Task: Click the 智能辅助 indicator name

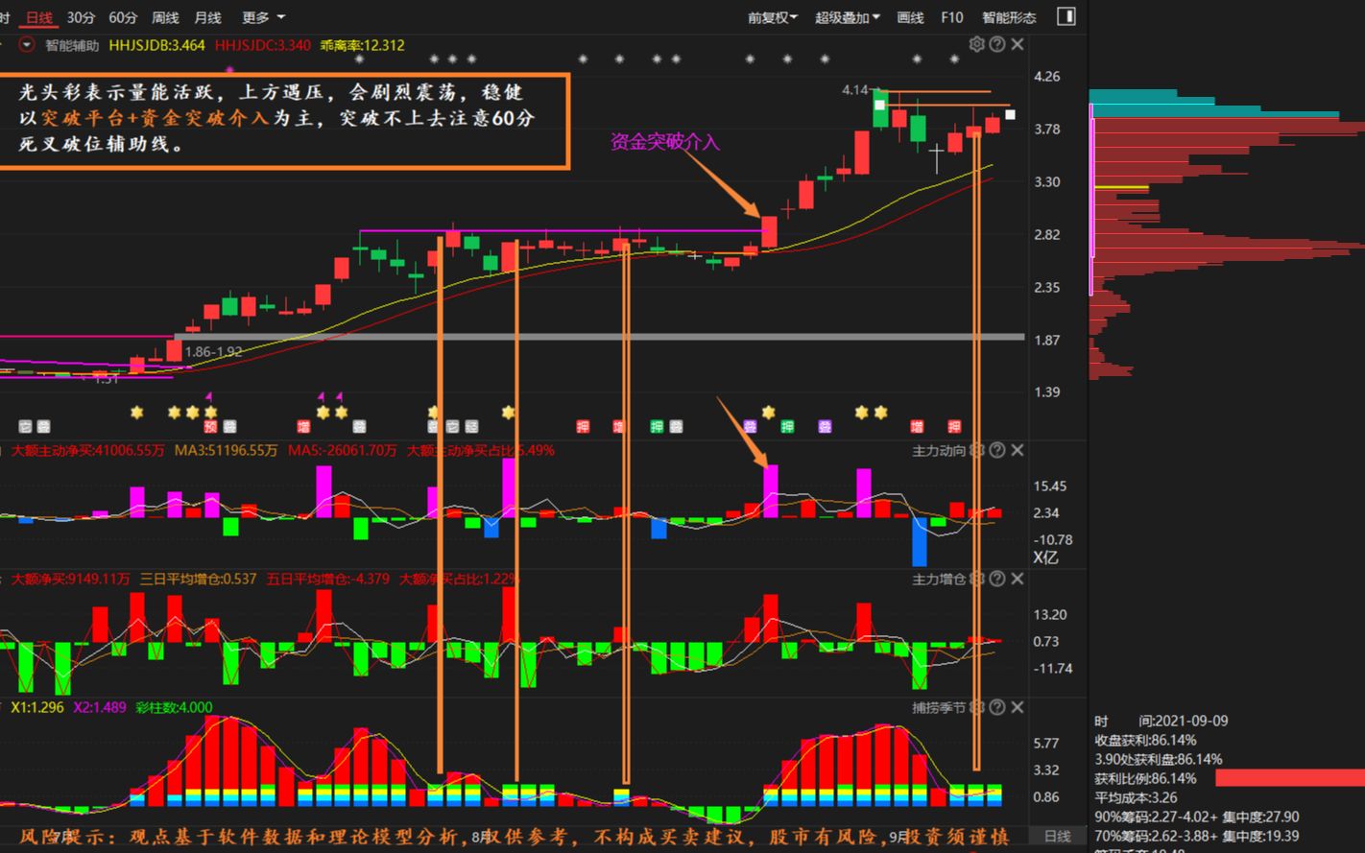Action: 72,45
